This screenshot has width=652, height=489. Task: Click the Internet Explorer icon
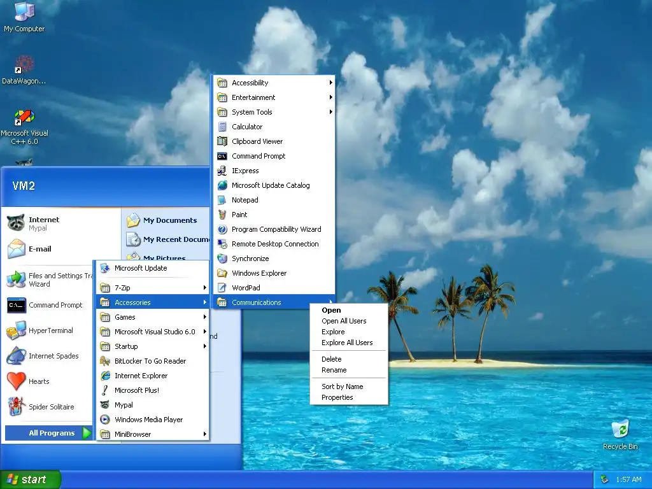click(x=105, y=376)
